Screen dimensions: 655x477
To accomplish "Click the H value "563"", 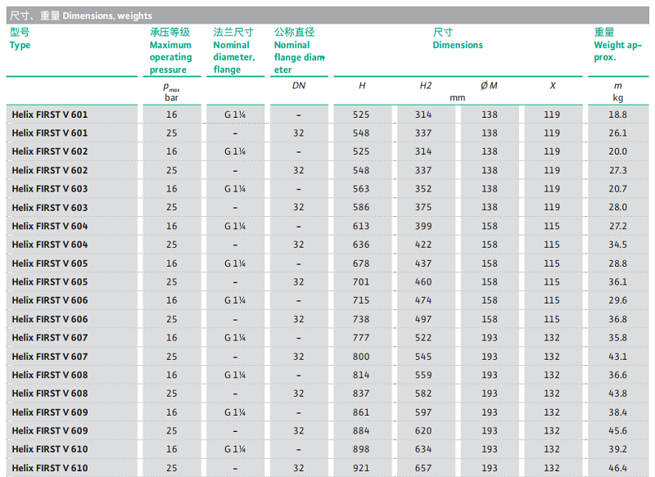I will click(x=361, y=189).
